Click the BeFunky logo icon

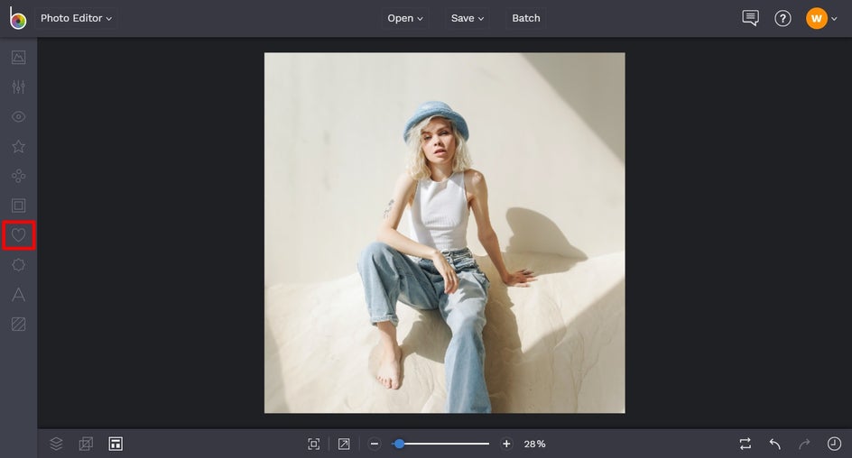[18, 18]
